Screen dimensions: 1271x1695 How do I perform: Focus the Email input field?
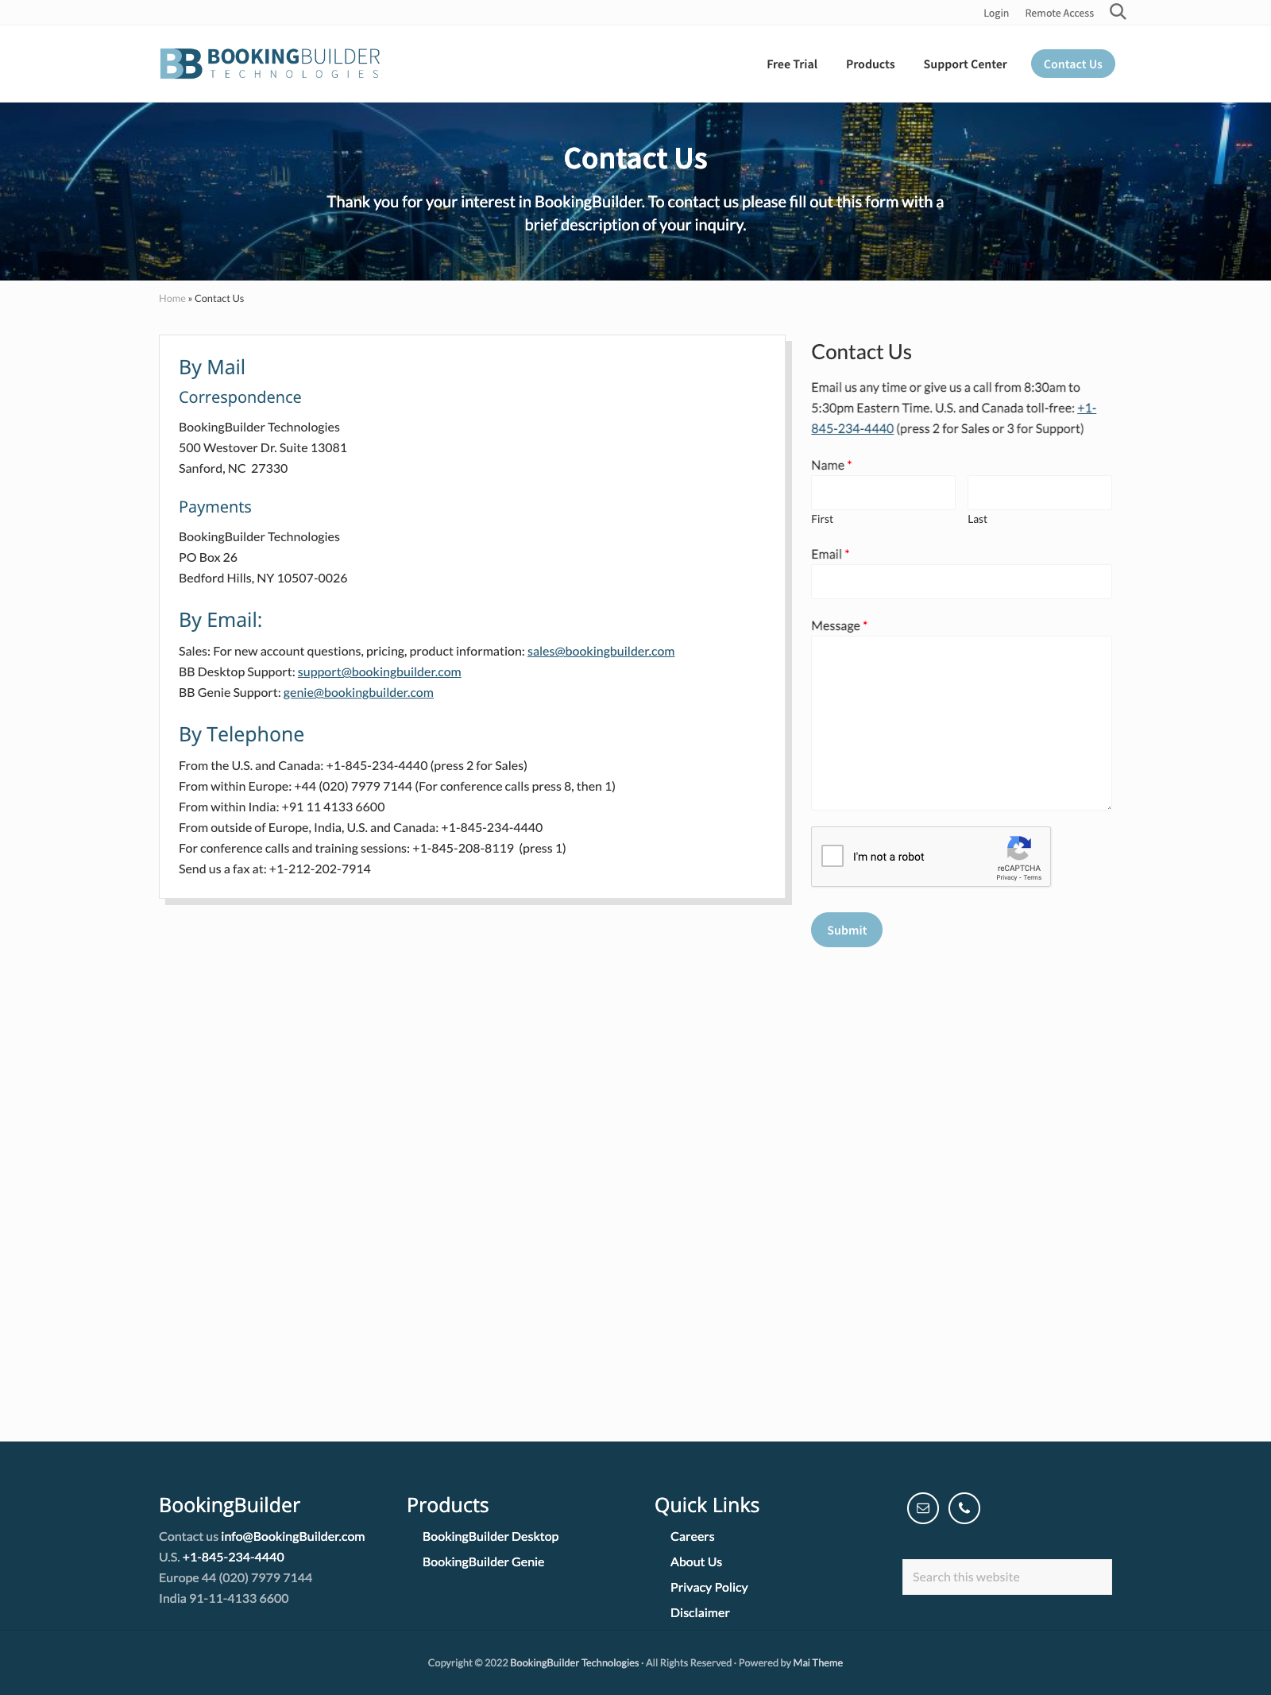click(961, 582)
